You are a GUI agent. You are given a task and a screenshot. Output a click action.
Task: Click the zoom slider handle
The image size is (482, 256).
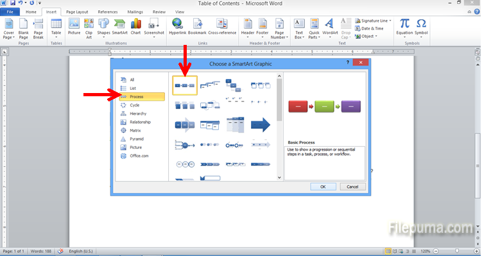[457, 251]
